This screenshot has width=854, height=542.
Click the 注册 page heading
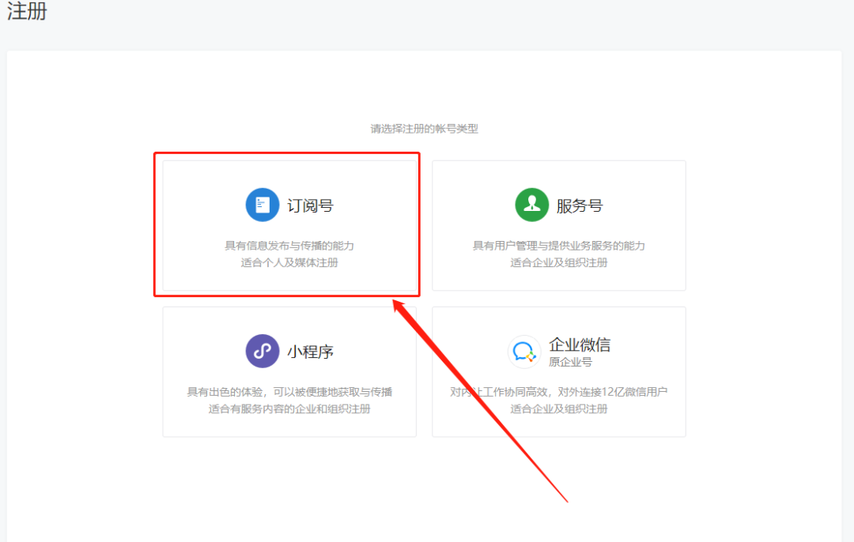point(27,11)
